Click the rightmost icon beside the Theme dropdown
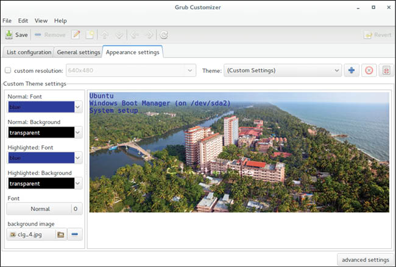The image size is (396, 267). [385, 71]
